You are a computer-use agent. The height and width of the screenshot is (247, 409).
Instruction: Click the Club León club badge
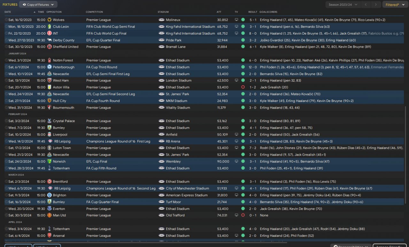[50, 27]
